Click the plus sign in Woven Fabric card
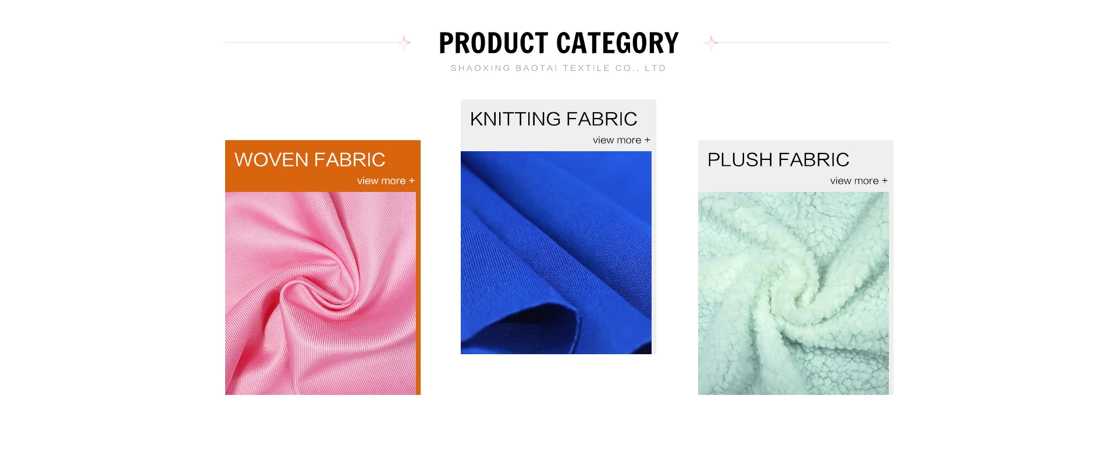This screenshot has height=449, width=1117. [412, 181]
